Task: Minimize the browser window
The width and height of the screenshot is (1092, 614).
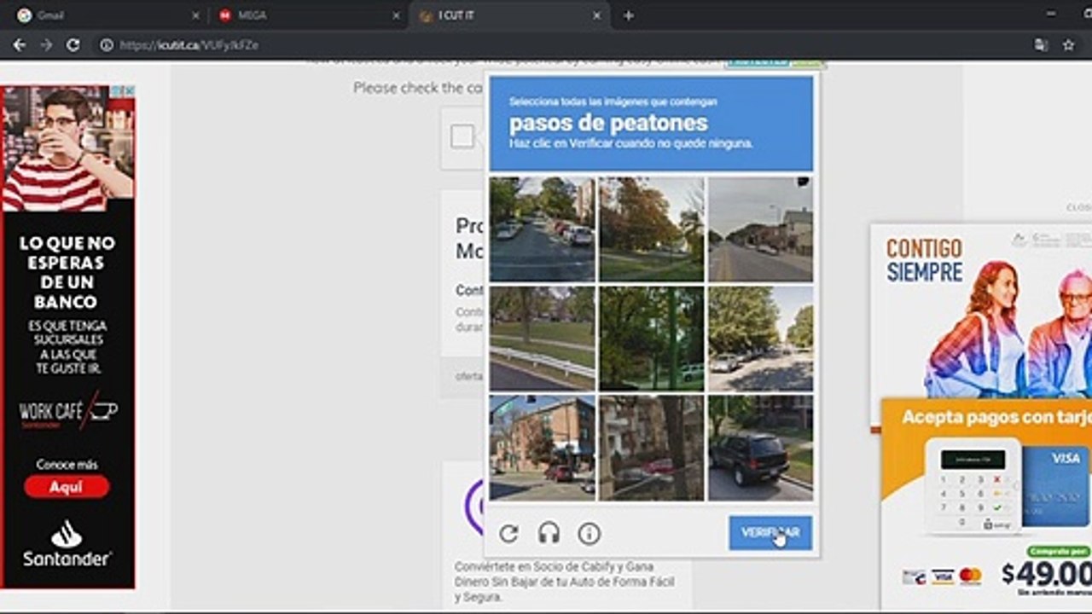Action: (1049, 14)
